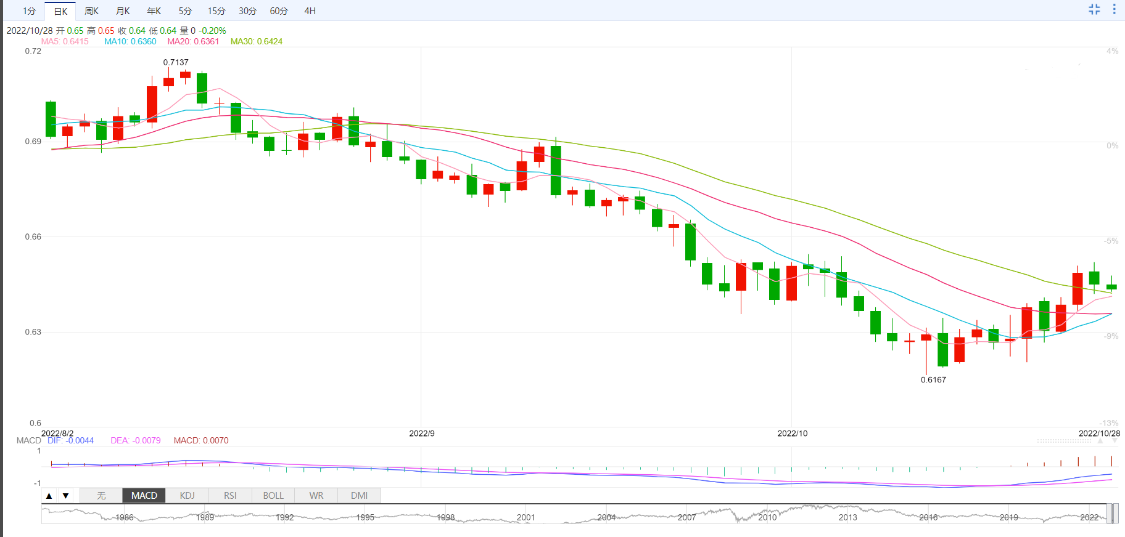Image resolution: width=1125 pixels, height=537 pixels.
Task: Switch indicator to WR
Action: click(316, 495)
